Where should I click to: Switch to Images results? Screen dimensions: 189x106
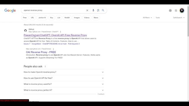(77, 18)
